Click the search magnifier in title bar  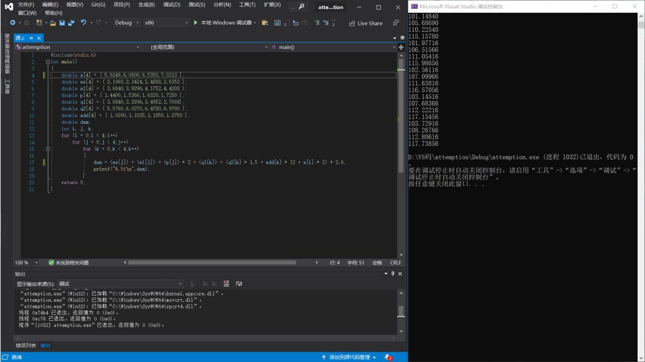302,7
